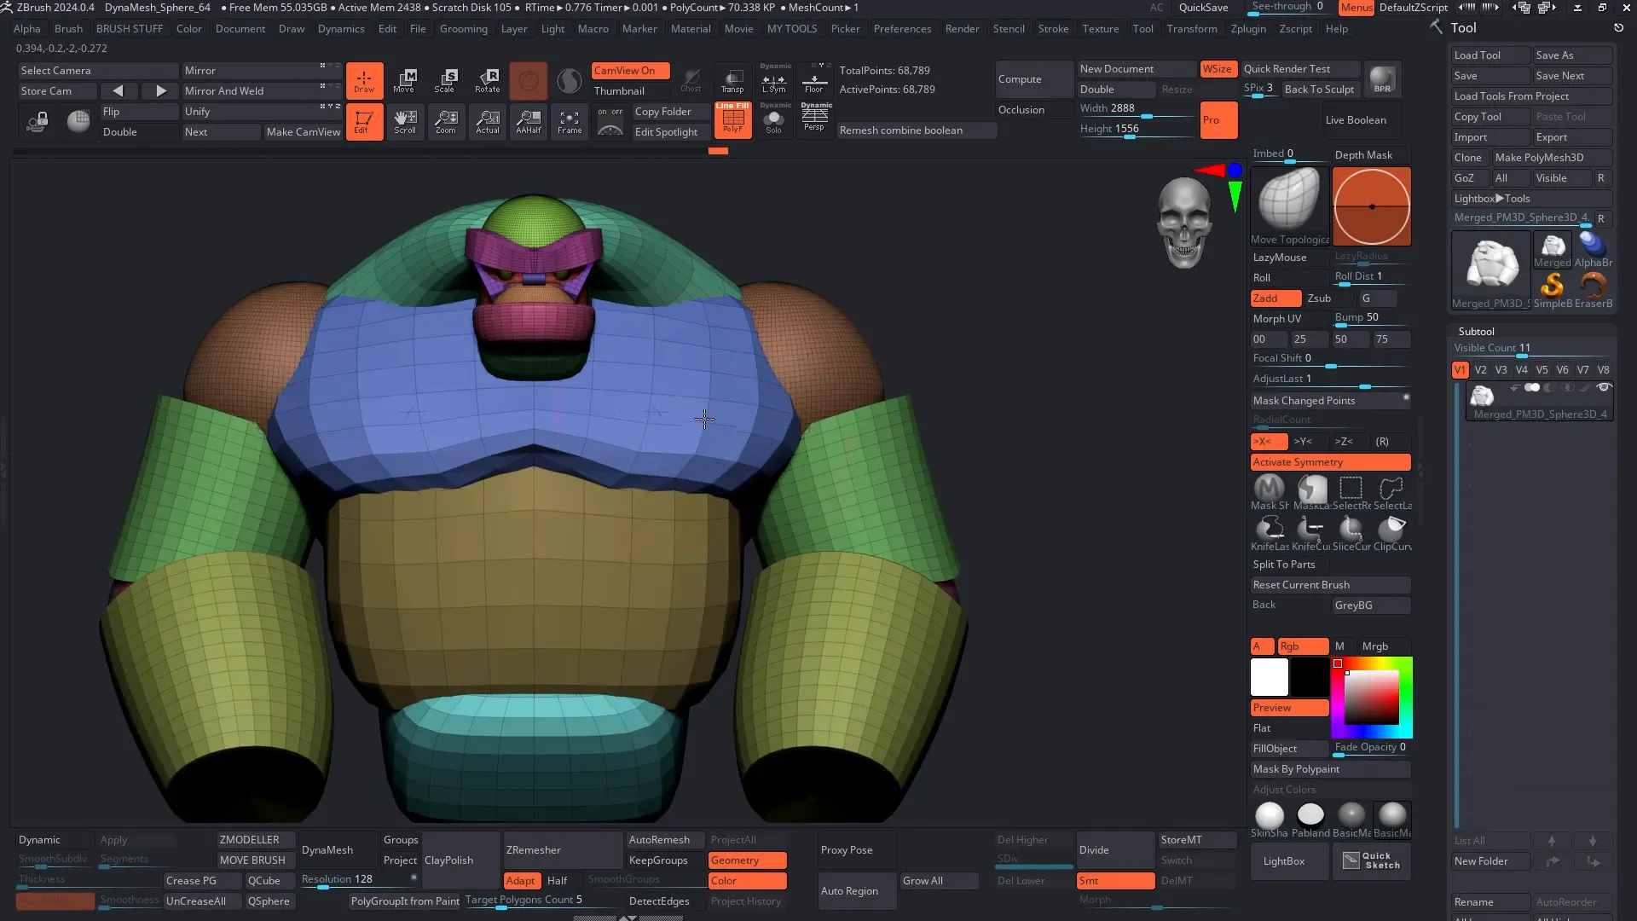Viewport: 1637px width, 921px height.
Task: Toggle PolyF line fill icon
Action: pos(732,119)
